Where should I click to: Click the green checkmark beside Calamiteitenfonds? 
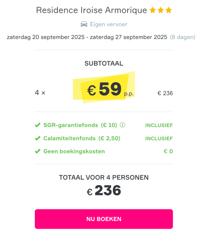(38, 138)
